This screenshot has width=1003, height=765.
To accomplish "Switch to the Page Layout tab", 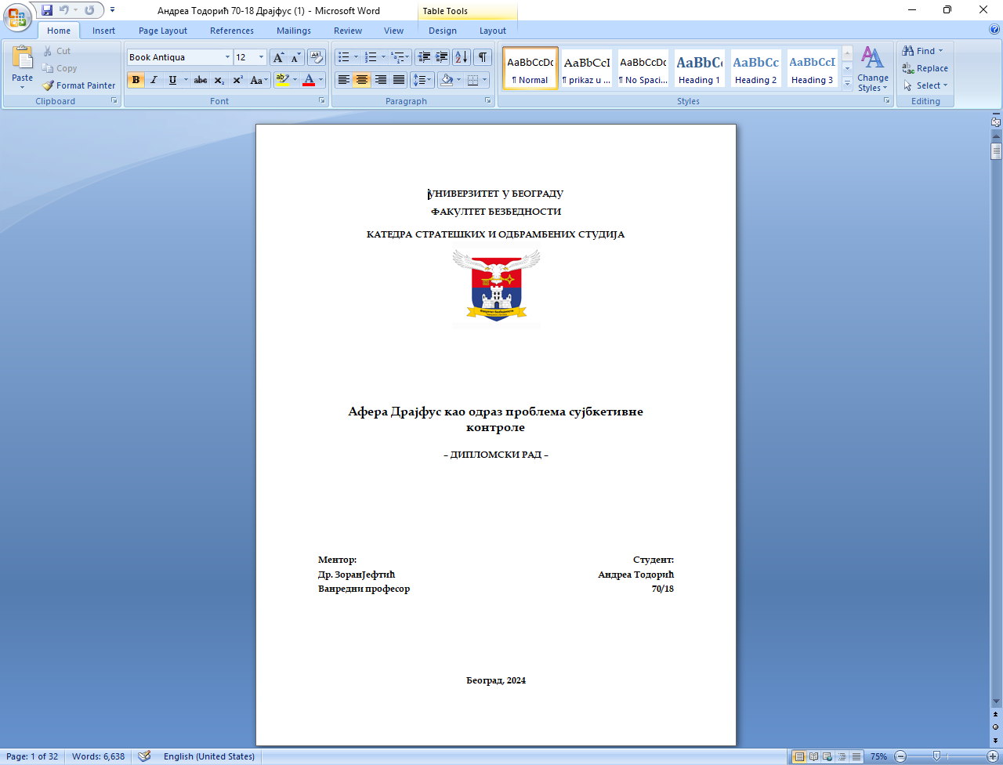I will click(163, 31).
